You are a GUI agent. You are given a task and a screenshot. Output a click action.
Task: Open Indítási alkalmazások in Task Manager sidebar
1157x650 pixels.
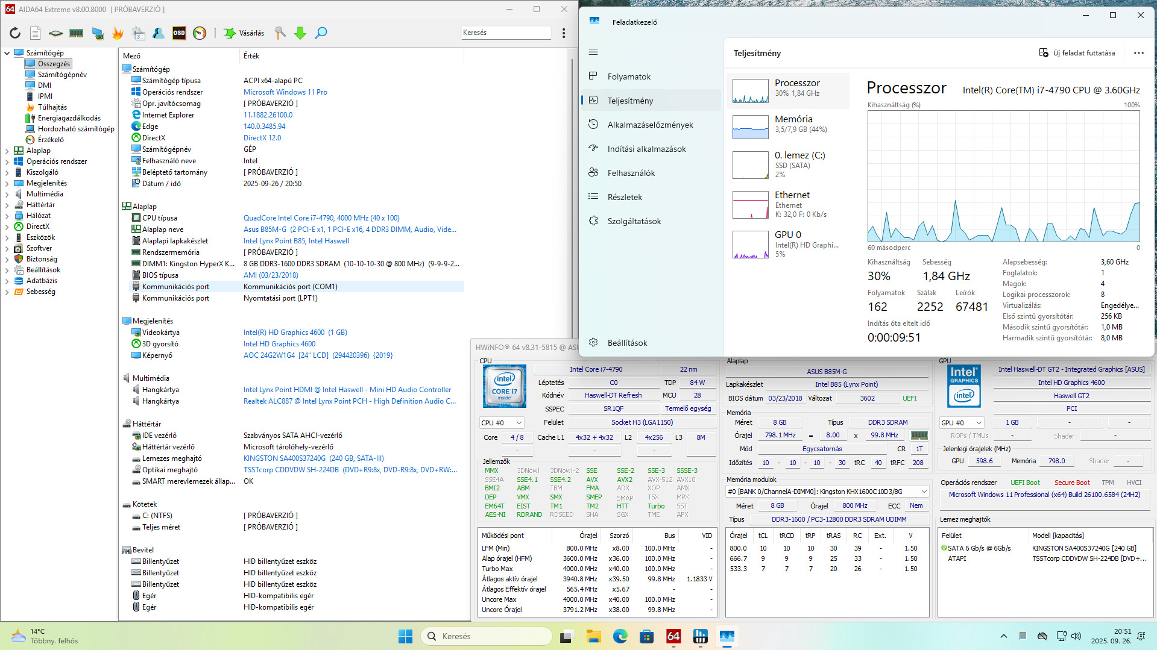click(646, 149)
